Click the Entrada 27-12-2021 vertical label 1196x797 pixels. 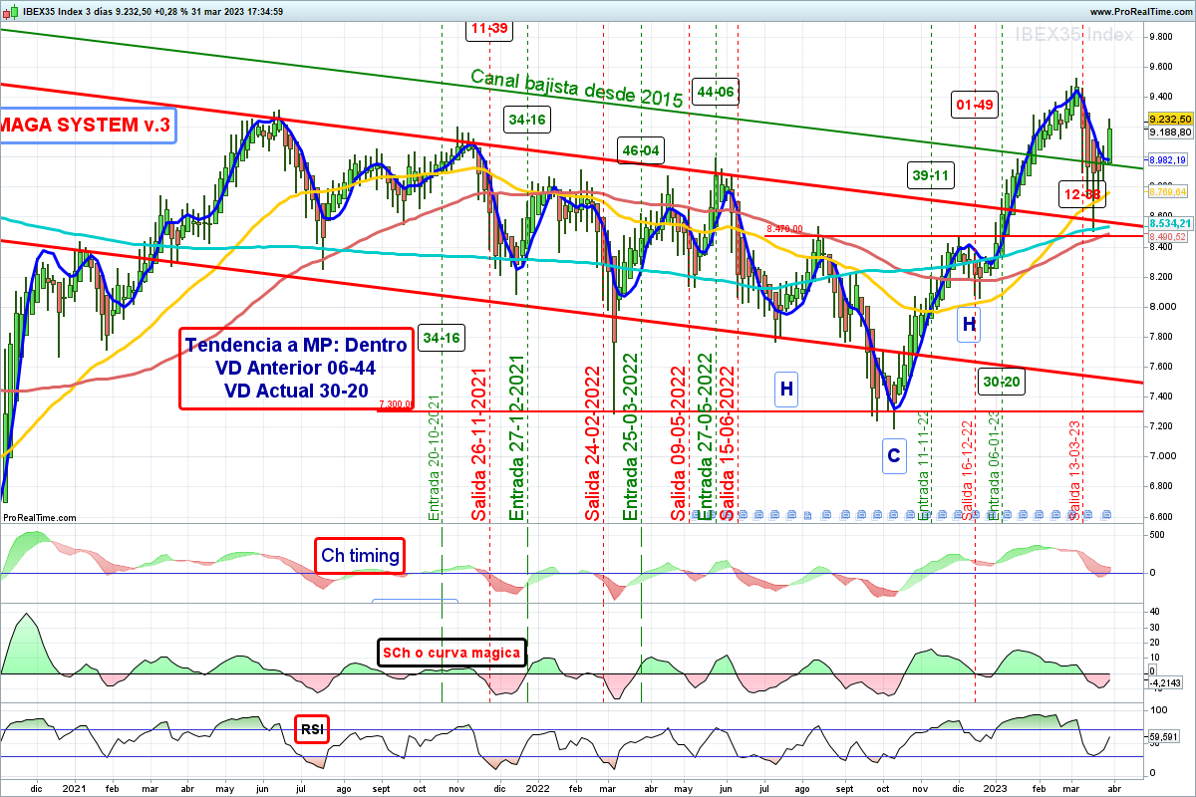[x=516, y=438]
